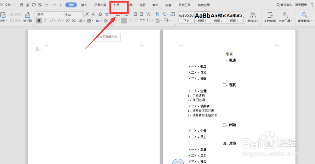This screenshot has height=164, width=315.
Task: Click the Print icon
Action: (34, 5)
